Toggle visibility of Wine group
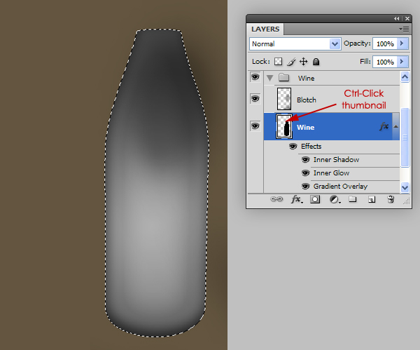 (x=255, y=77)
